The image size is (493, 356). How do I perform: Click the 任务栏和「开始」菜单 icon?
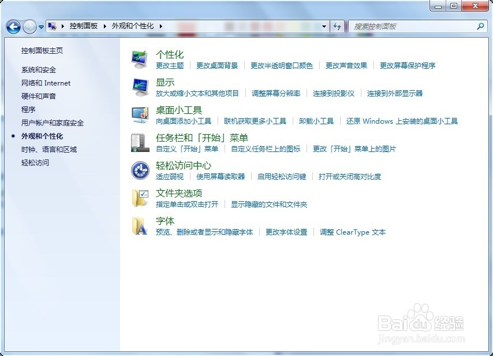[x=139, y=143]
